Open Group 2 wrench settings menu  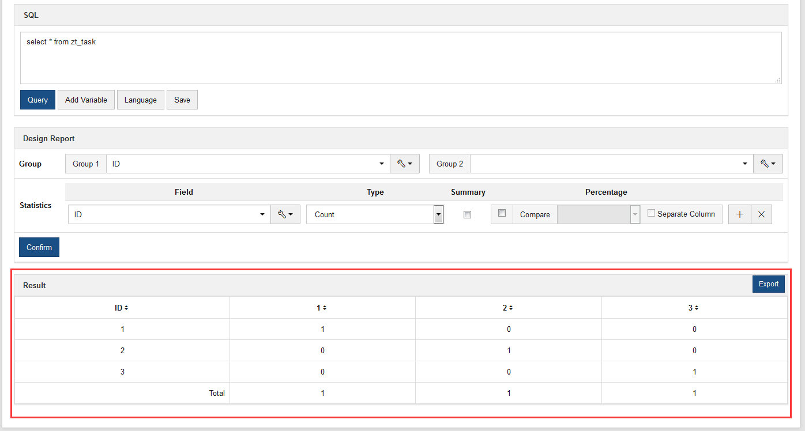point(768,164)
